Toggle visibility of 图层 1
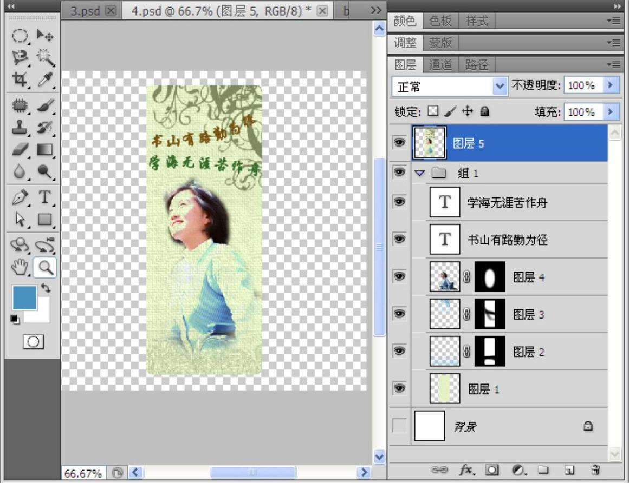Viewport: 629px width, 483px height. pyautogui.click(x=400, y=388)
